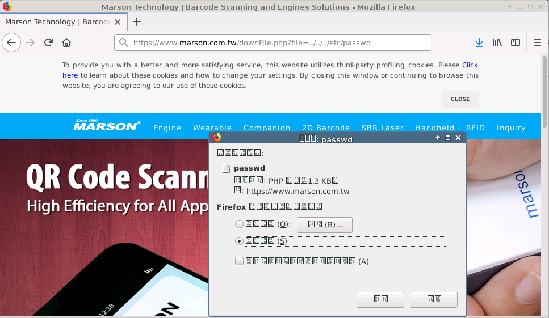Image resolution: width=549 pixels, height=318 pixels.
Task: Click the URL address field
Action: [273, 43]
